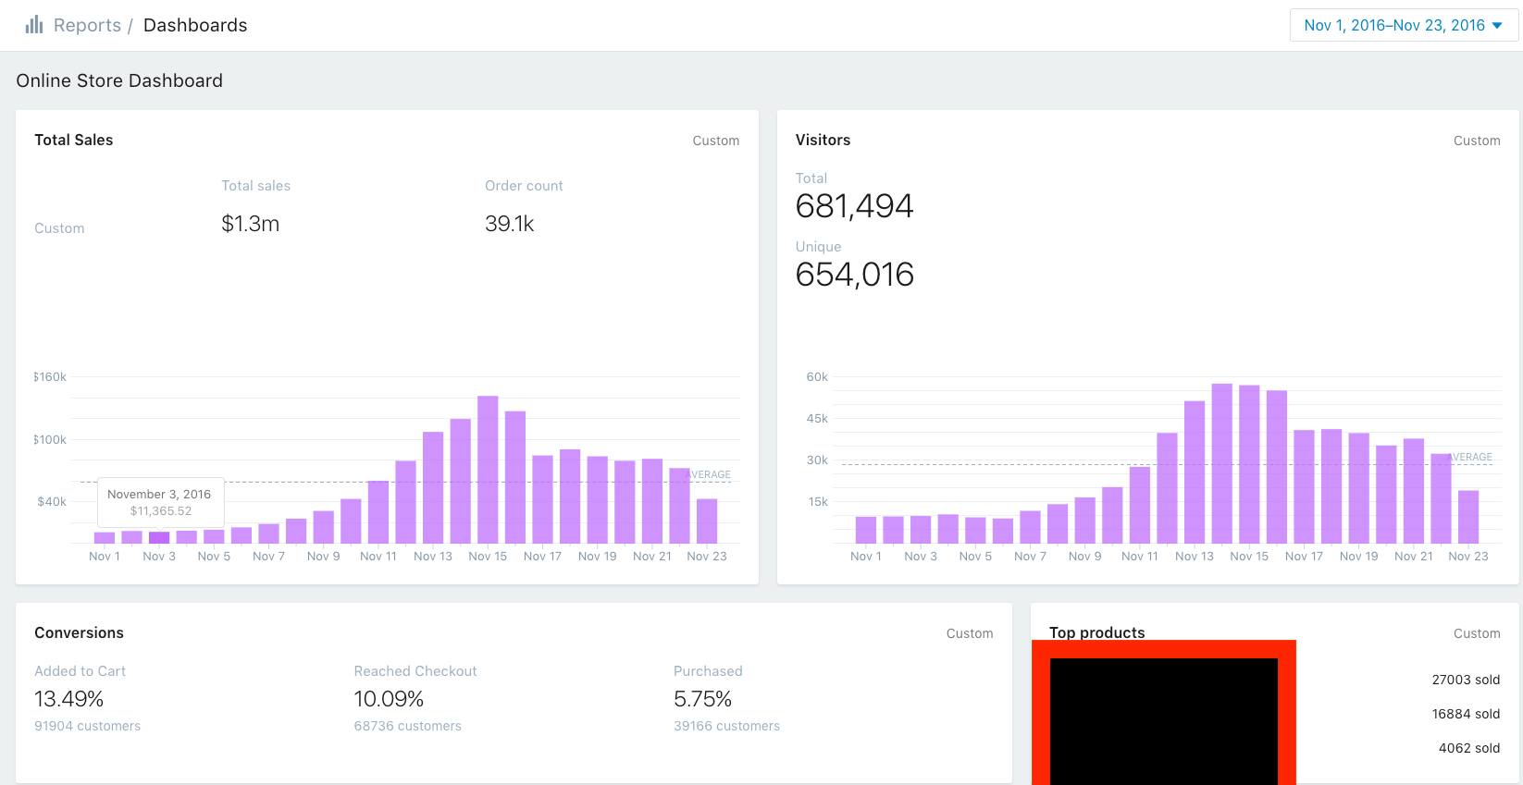Click Custom label in Top products card
Viewport: 1523px width, 785px height.
coord(1476,633)
